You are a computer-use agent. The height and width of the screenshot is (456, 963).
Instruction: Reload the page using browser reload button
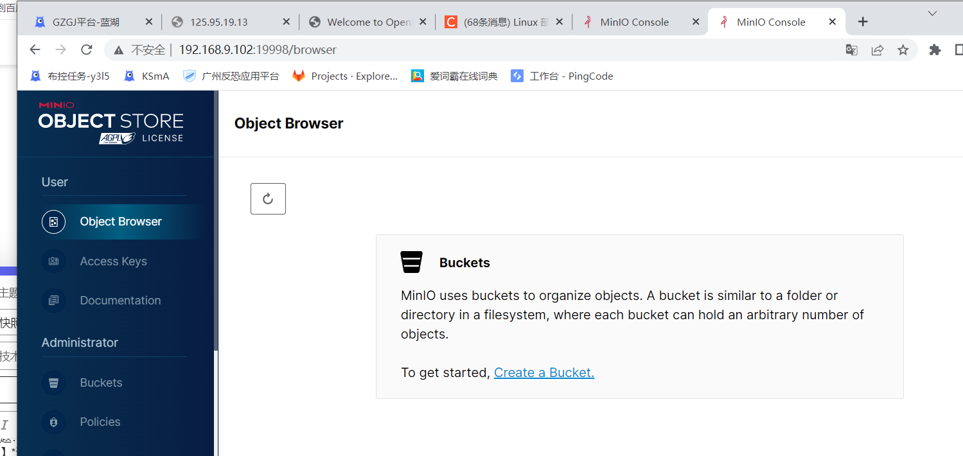[x=87, y=49]
